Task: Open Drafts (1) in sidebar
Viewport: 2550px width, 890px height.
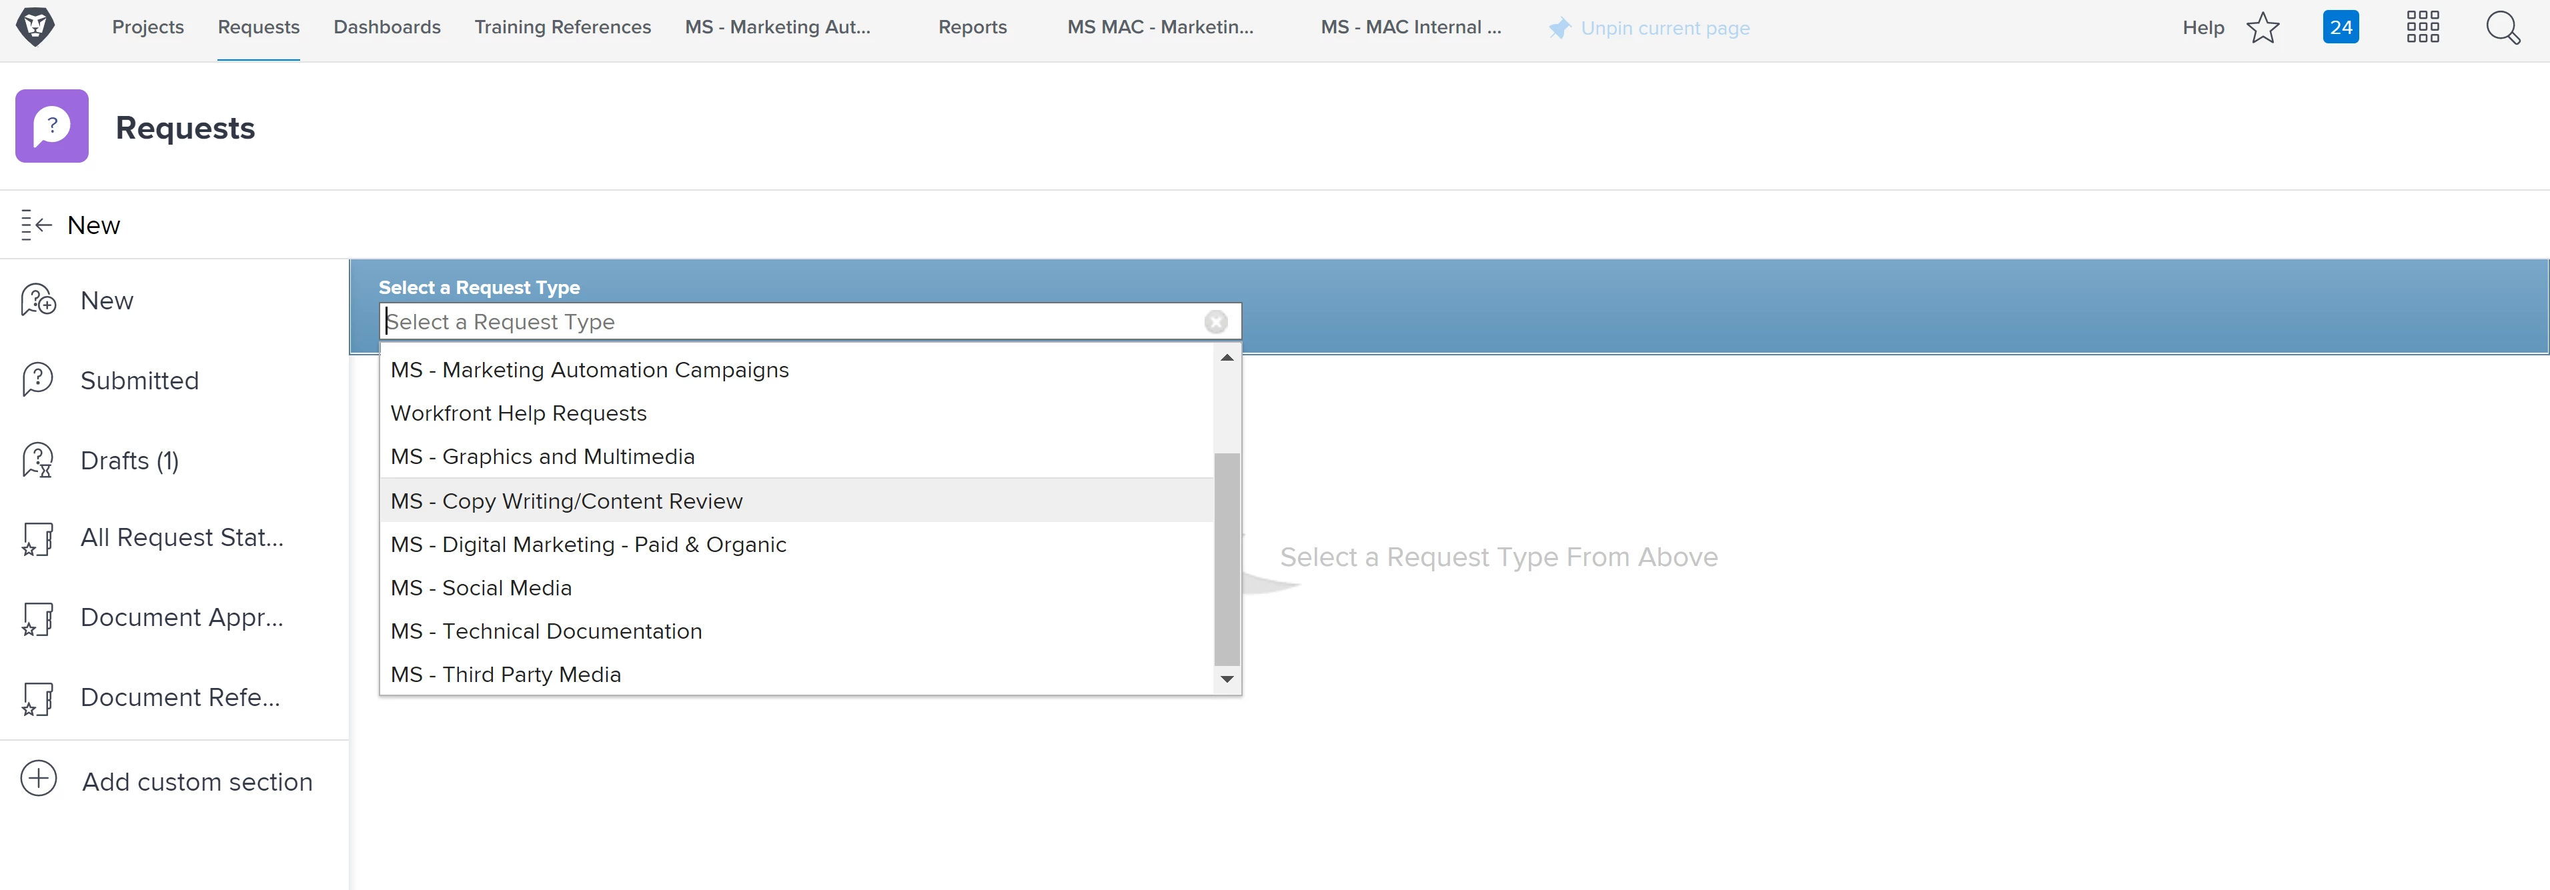Action: coord(129,461)
